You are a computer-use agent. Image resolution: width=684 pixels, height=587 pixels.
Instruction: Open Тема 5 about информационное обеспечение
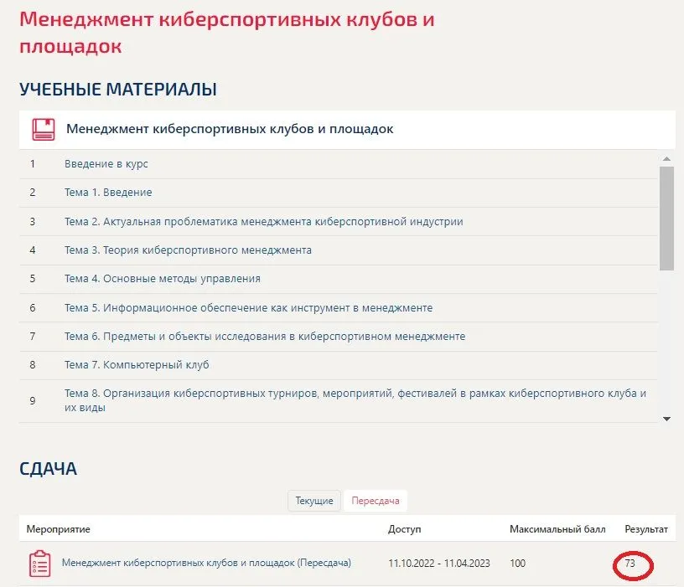coord(248,308)
